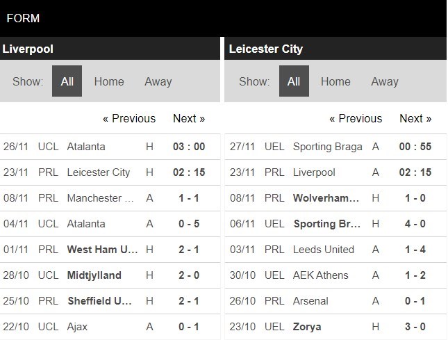
Task: Show Leicester City's Home matches only
Action: point(335,81)
